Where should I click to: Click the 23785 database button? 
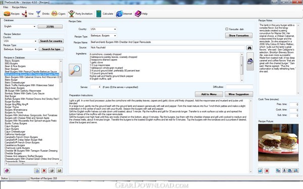tap(50, 27)
